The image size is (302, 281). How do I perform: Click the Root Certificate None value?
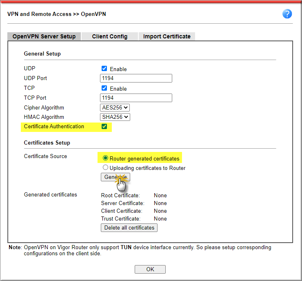coord(160,195)
